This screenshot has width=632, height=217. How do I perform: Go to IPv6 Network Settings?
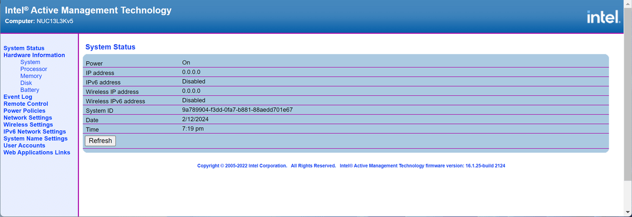[x=35, y=131]
